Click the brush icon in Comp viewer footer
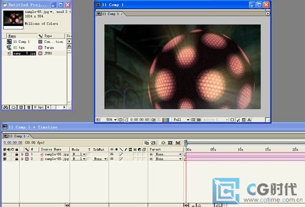This screenshot has width=305, height=207. [x=238, y=120]
